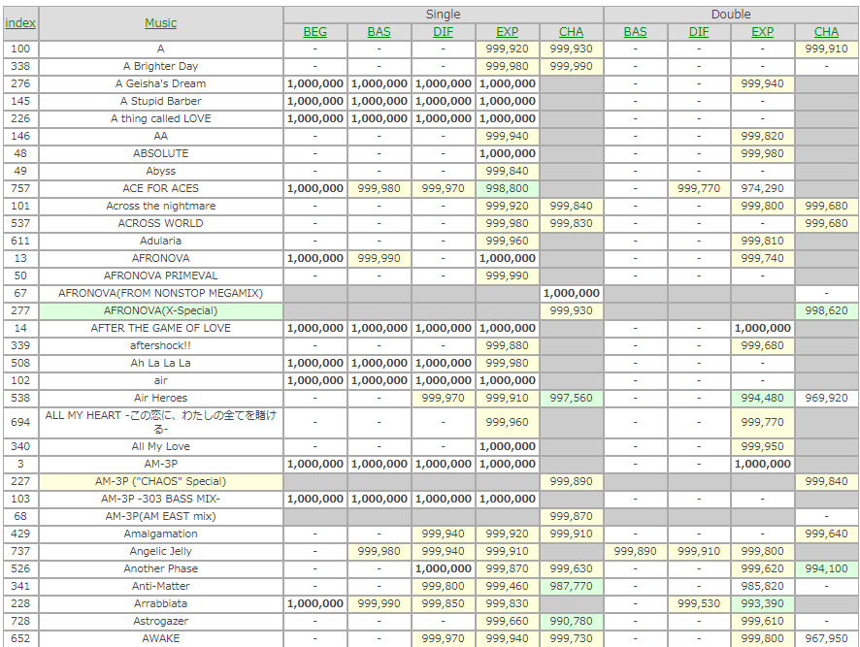Select the 'ALL MY HEART' Japanese title cell

161,422
